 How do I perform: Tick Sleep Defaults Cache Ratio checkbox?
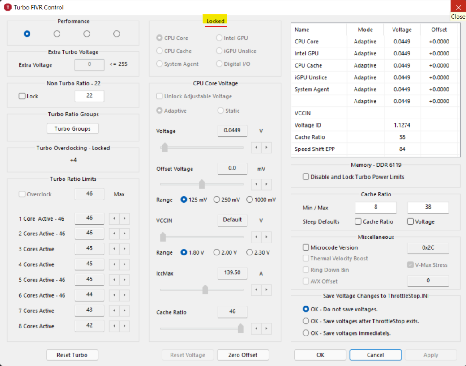(x=358, y=221)
